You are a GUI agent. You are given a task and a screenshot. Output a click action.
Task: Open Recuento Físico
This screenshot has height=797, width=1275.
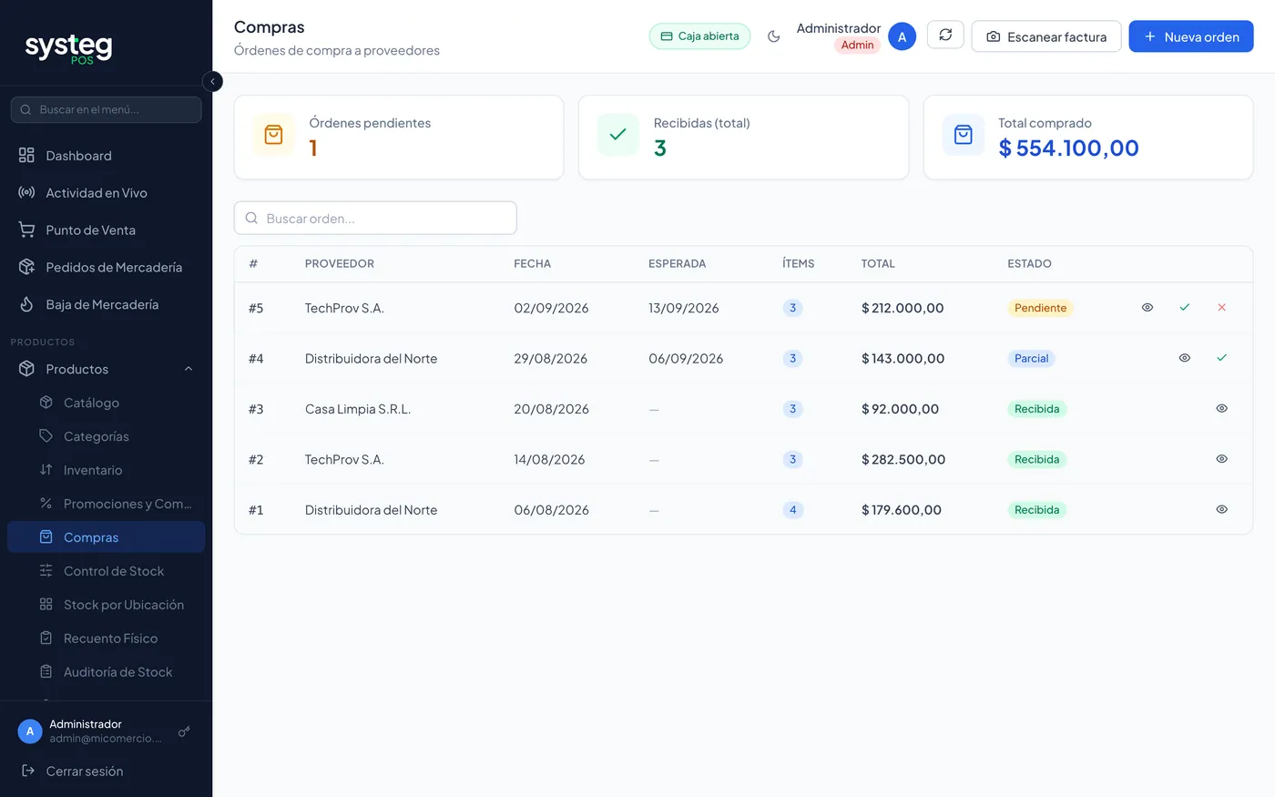[106, 639]
